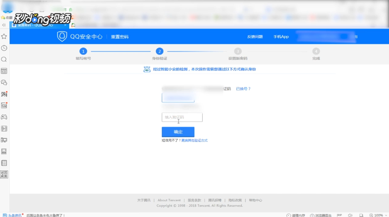Viewport: 389px width, 217px height.
Task: Click the news ticker headline in the status bar
Action: (46, 215)
